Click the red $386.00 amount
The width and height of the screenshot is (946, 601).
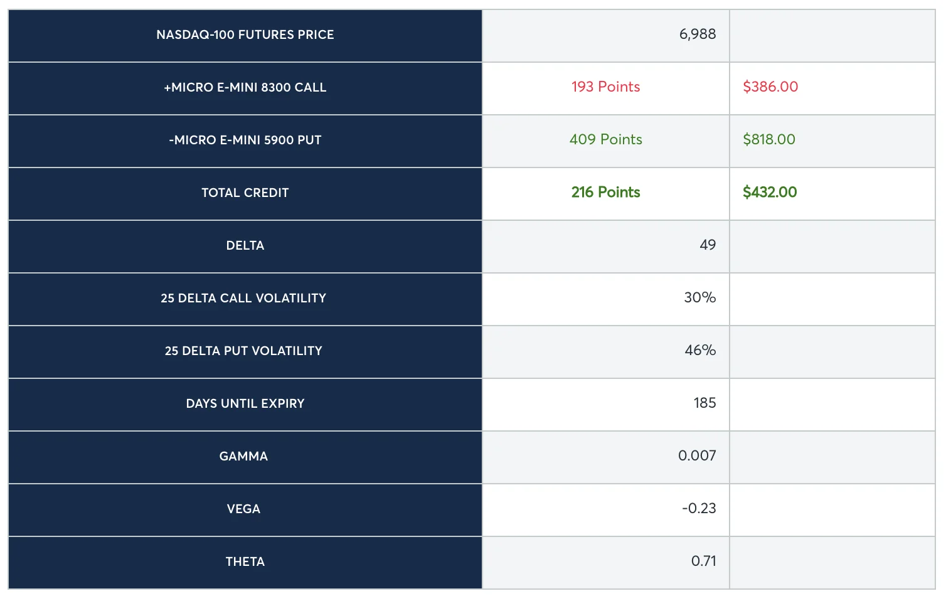tap(770, 87)
